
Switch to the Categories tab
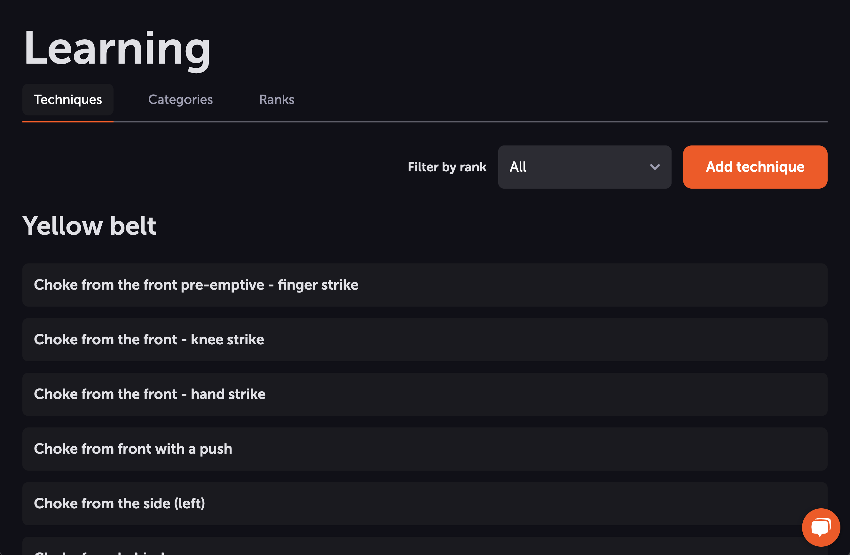point(180,99)
